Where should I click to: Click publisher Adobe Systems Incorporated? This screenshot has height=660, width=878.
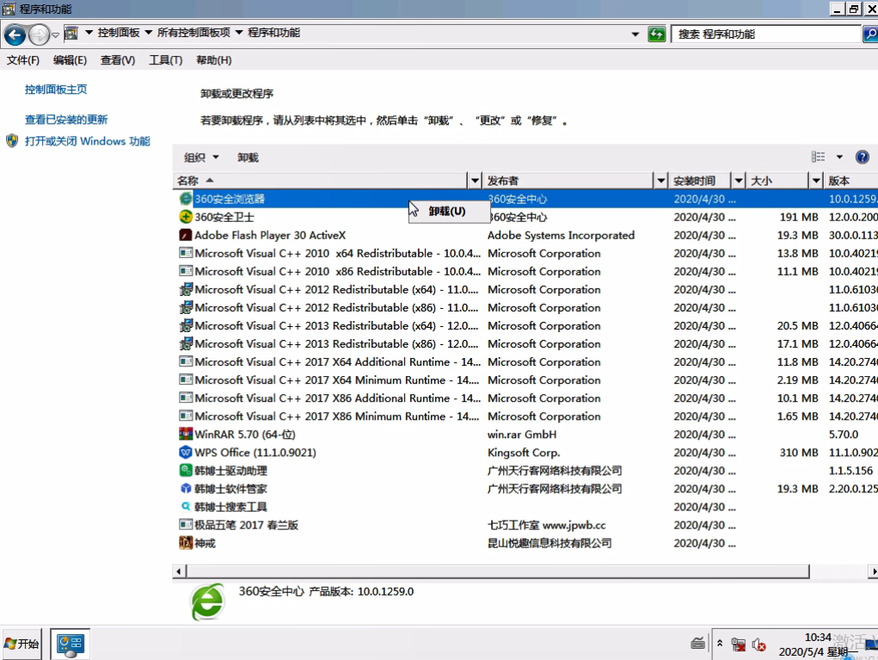(x=561, y=235)
